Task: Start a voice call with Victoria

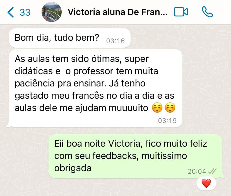Action: coord(208,12)
